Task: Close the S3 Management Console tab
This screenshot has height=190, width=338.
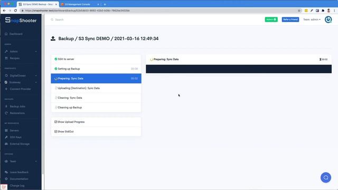Action: coord(98,4)
